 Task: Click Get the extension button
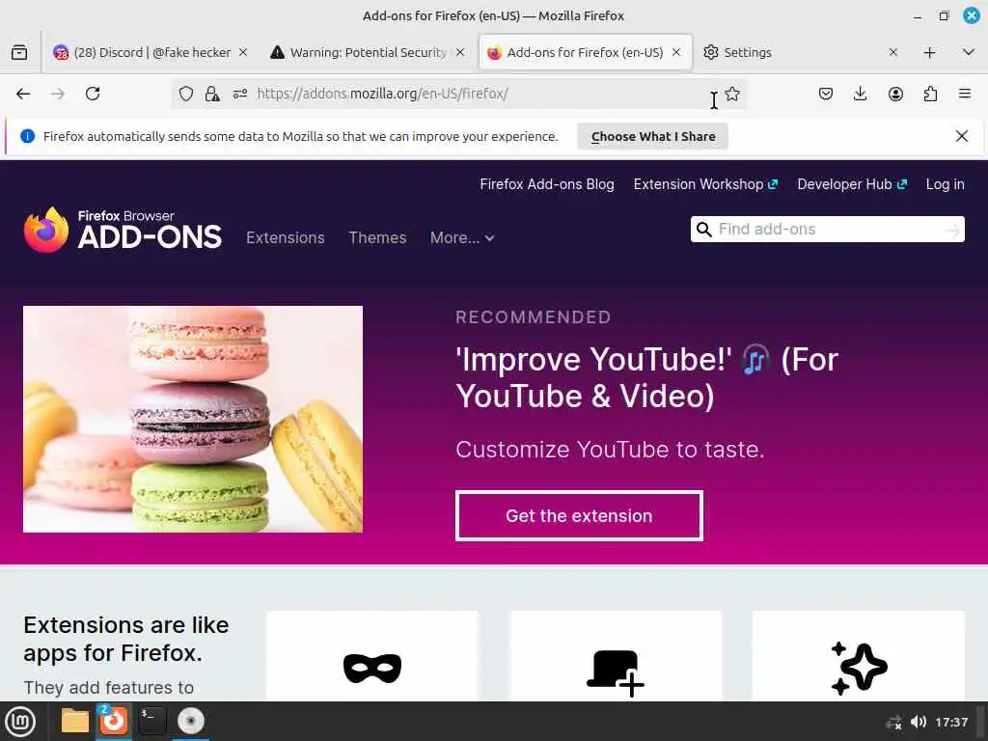point(579,515)
